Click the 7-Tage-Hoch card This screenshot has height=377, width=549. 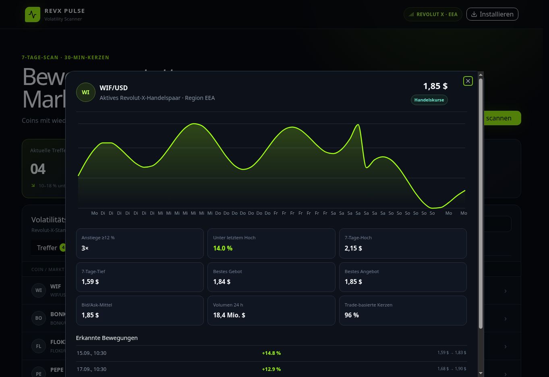pyautogui.click(x=403, y=244)
